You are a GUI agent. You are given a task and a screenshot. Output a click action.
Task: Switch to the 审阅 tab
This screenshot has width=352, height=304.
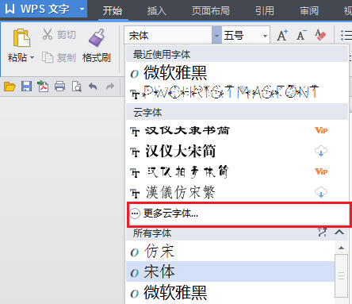pyautogui.click(x=309, y=10)
